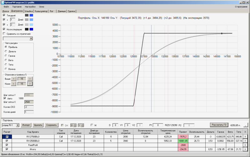Delete the RI125000BL0 row with its X
The image size is (250, 157).
click(x=245, y=141)
